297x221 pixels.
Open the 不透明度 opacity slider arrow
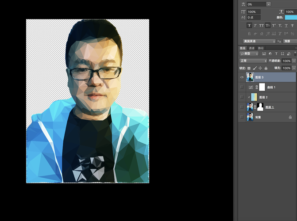(x=294, y=61)
